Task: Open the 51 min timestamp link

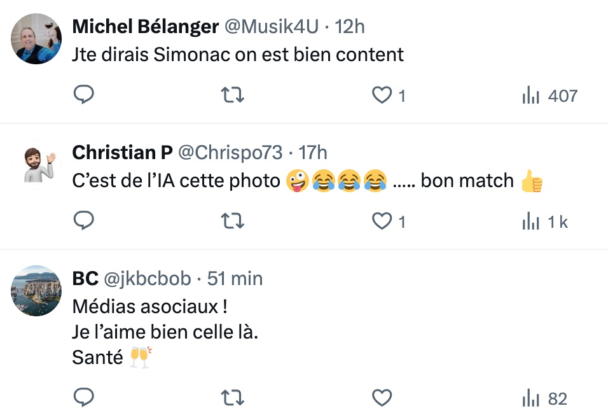Action: point(235,279)
